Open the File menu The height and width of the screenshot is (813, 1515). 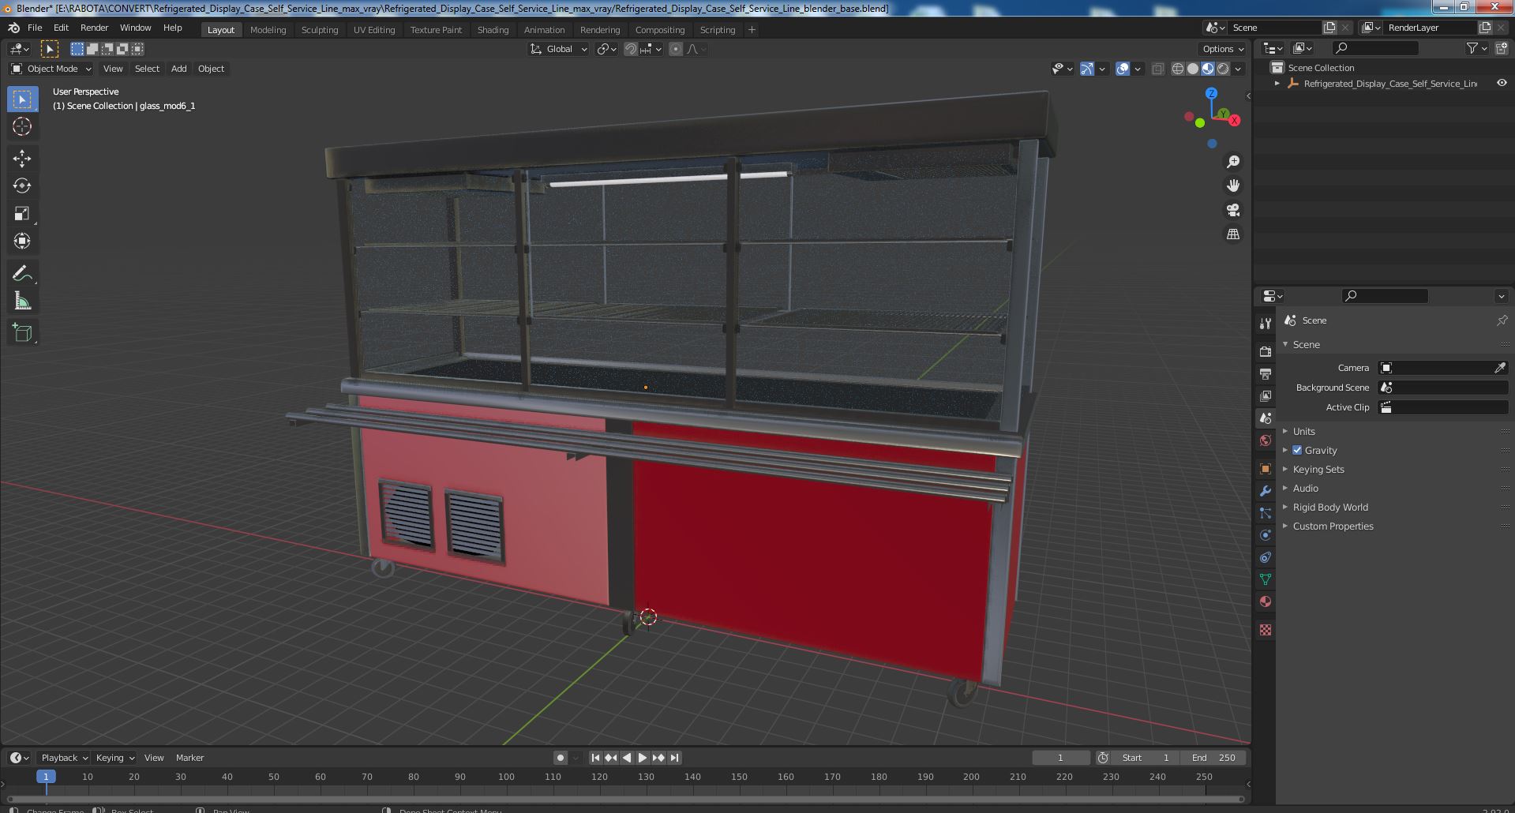(35, 28)
